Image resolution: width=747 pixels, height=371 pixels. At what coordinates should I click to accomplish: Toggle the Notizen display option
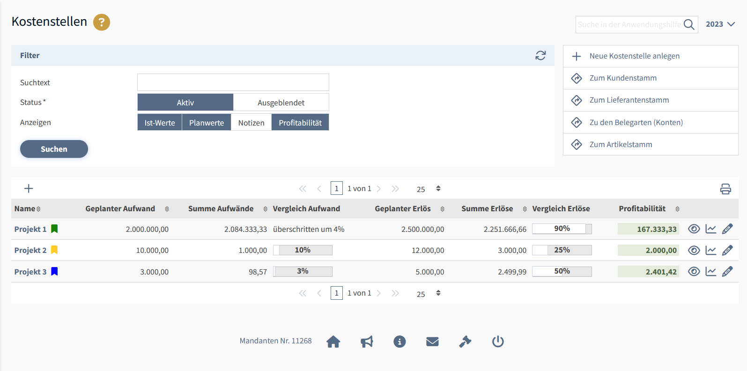pos(251,123)
